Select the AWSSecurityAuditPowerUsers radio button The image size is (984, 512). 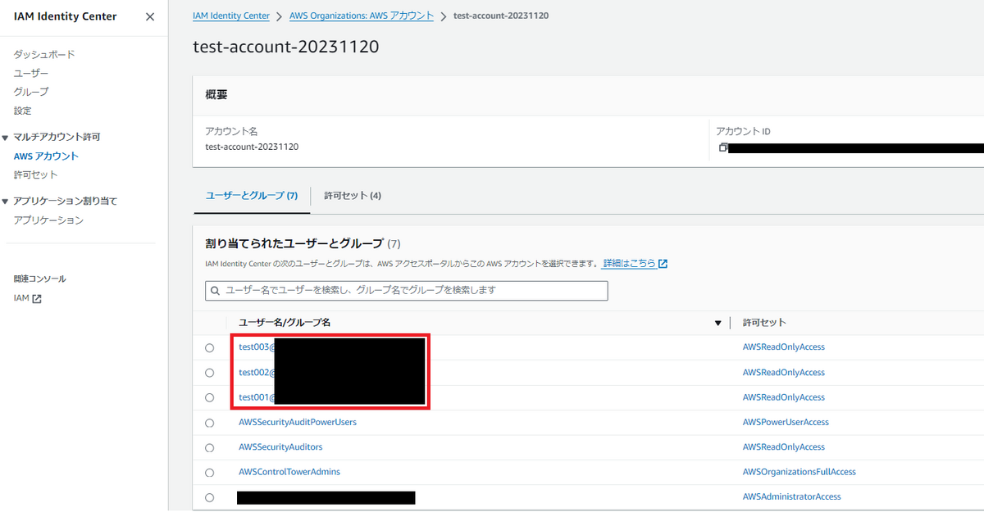tap(210, 423)
